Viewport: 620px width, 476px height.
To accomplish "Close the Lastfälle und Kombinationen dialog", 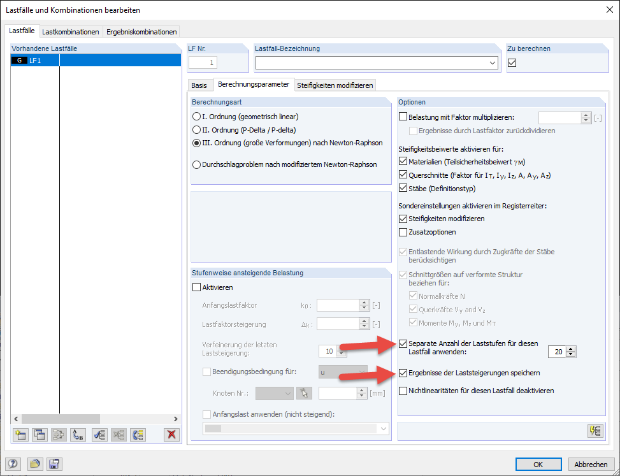I will (609, 10).
